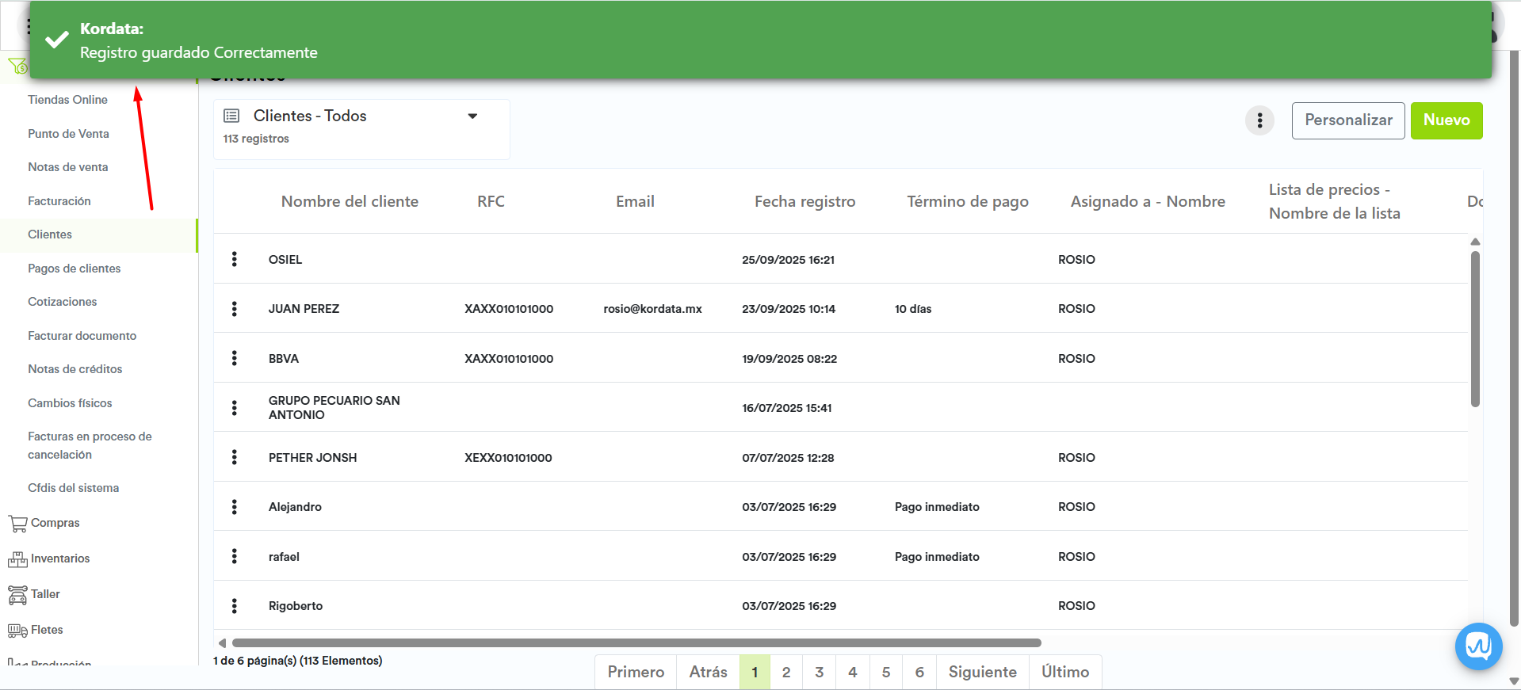The image size is (1521, 690).
Task: Open the Compras module
Action: pyautogui.click(x=55, y=523)
